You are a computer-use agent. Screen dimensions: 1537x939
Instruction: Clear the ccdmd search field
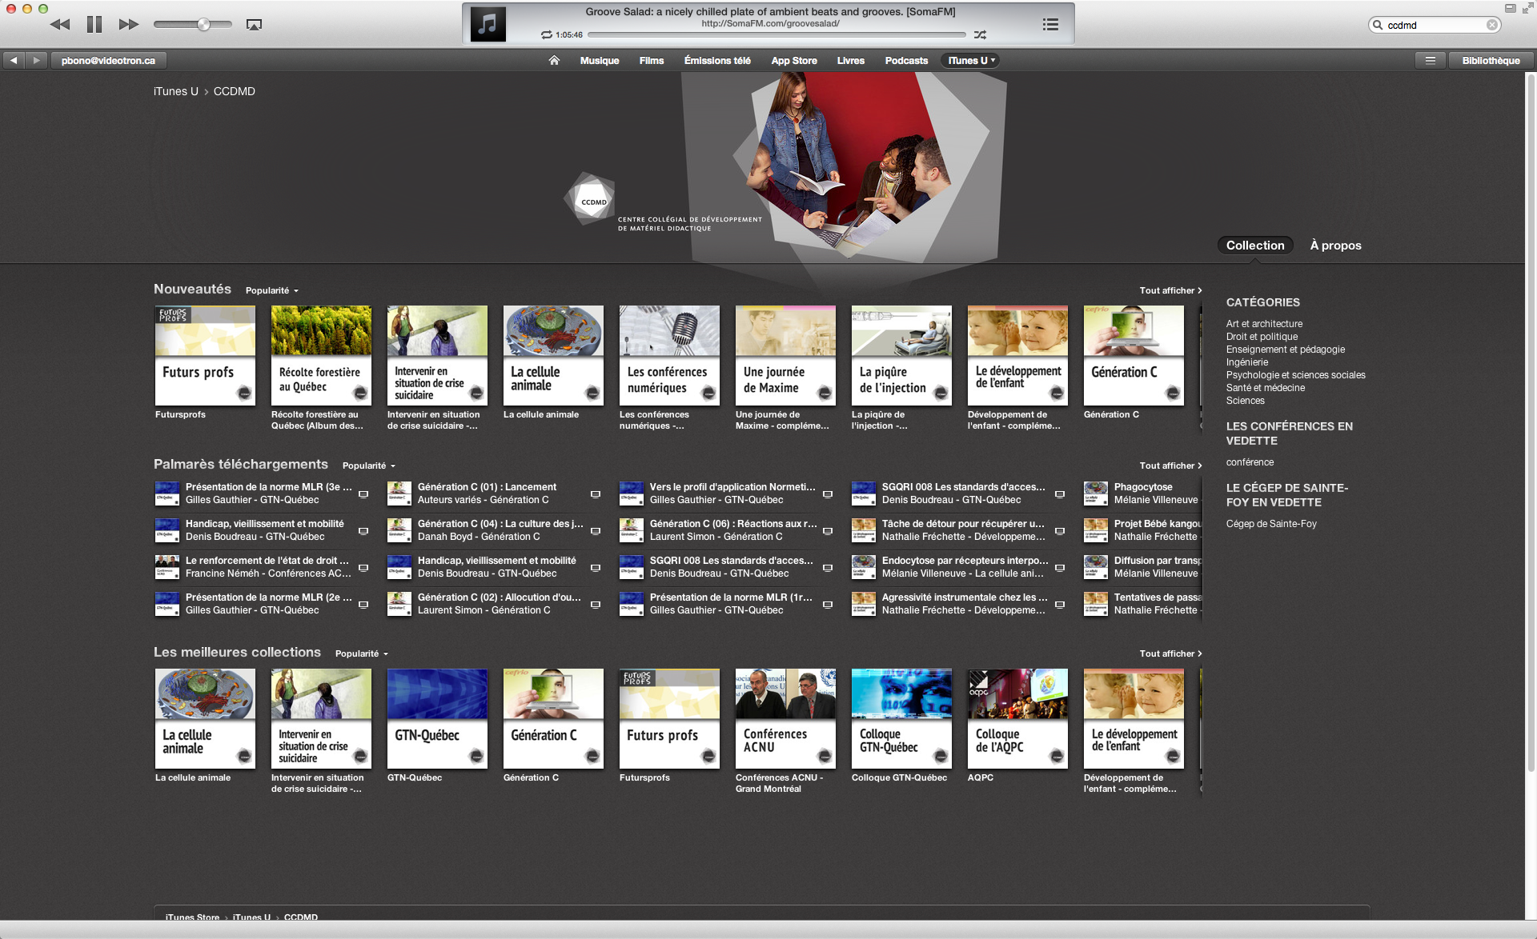coord(1492,25)
